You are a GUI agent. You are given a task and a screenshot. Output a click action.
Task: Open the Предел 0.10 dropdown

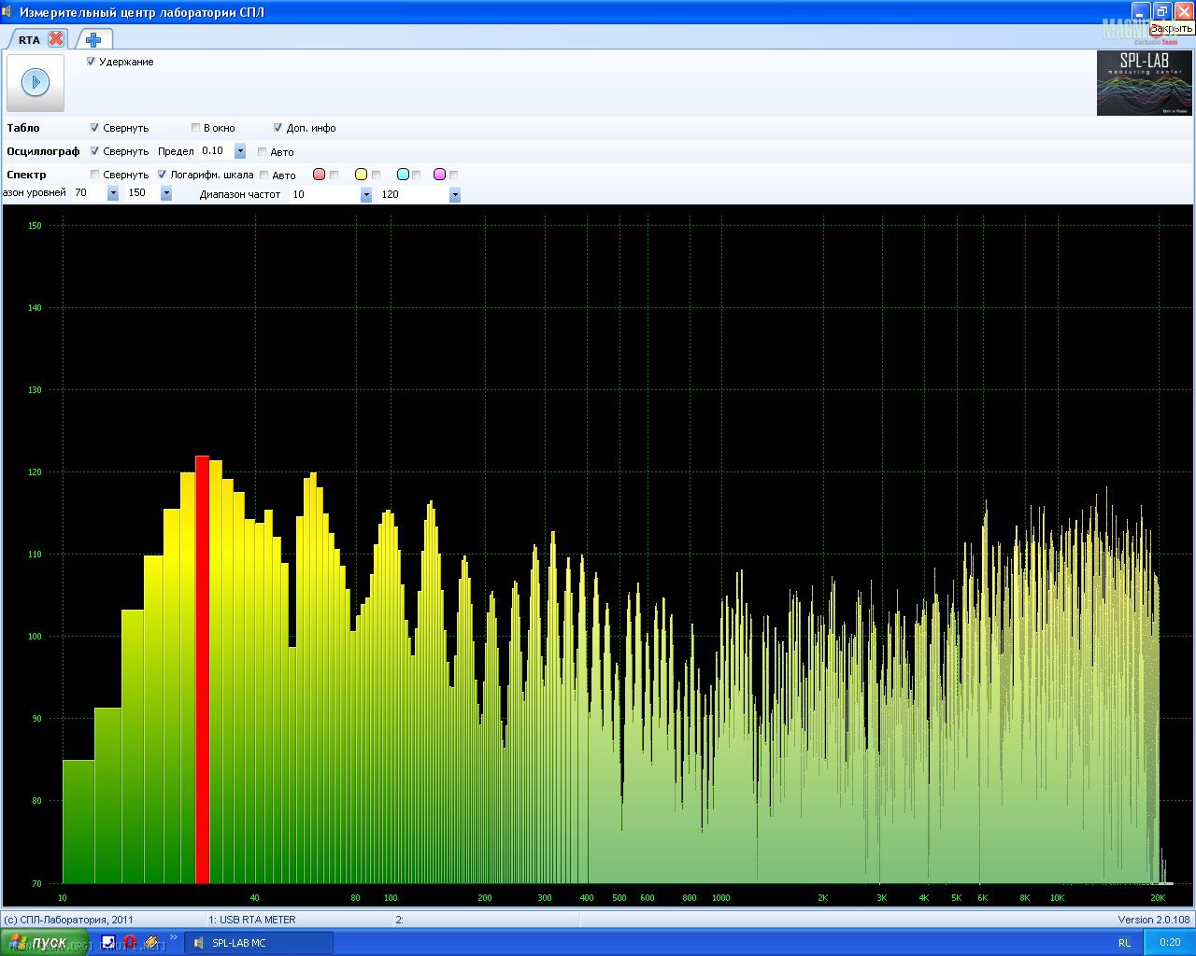tap(240, 151)
